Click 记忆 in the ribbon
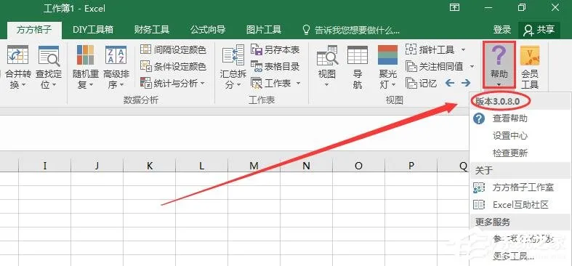Screen dimensions: 572x266 click(422, 83)
